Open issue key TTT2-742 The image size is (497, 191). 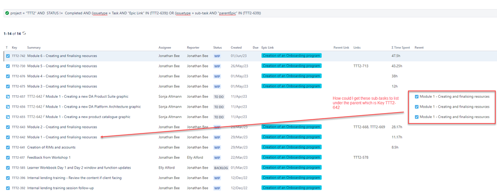(x=18, y=56)
